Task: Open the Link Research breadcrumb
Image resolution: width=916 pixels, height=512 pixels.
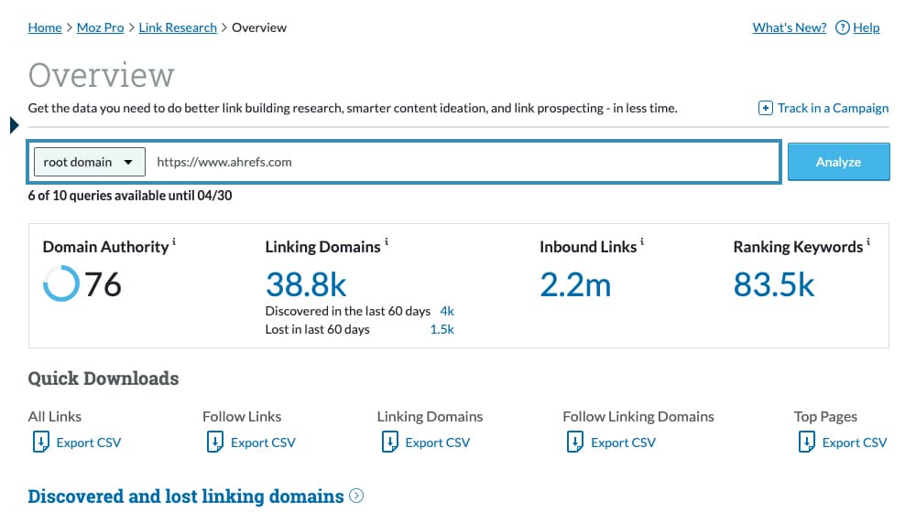Action: click(178, 27)
